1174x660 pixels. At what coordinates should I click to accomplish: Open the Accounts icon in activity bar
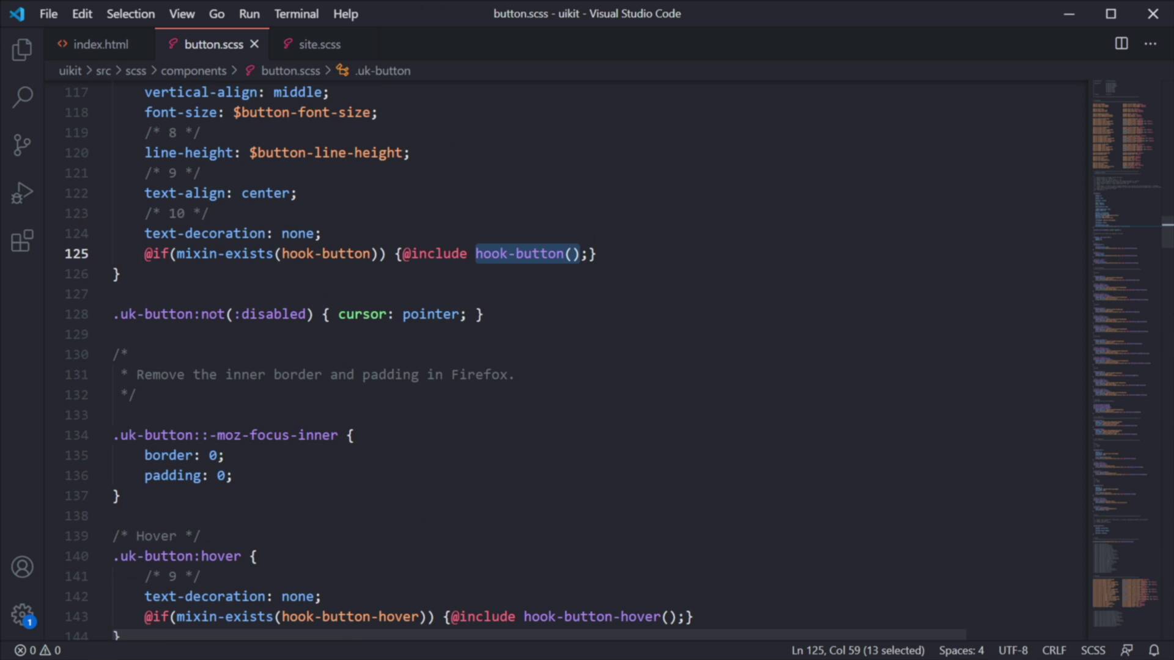click(22, 567)
